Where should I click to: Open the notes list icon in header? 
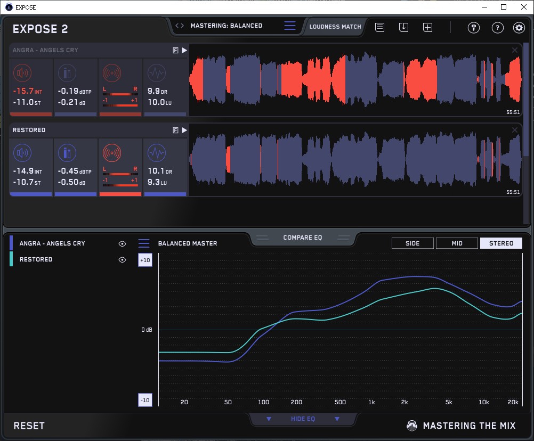[379, 27]
